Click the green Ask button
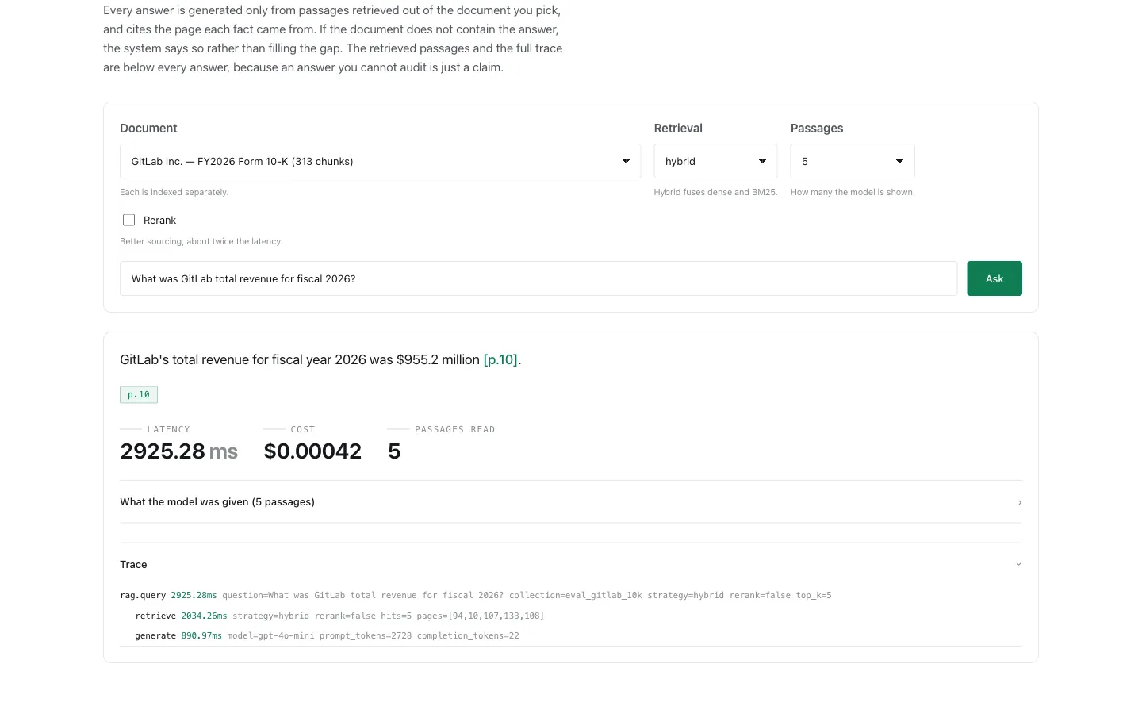1142x714 pixels. pos(994,278)
